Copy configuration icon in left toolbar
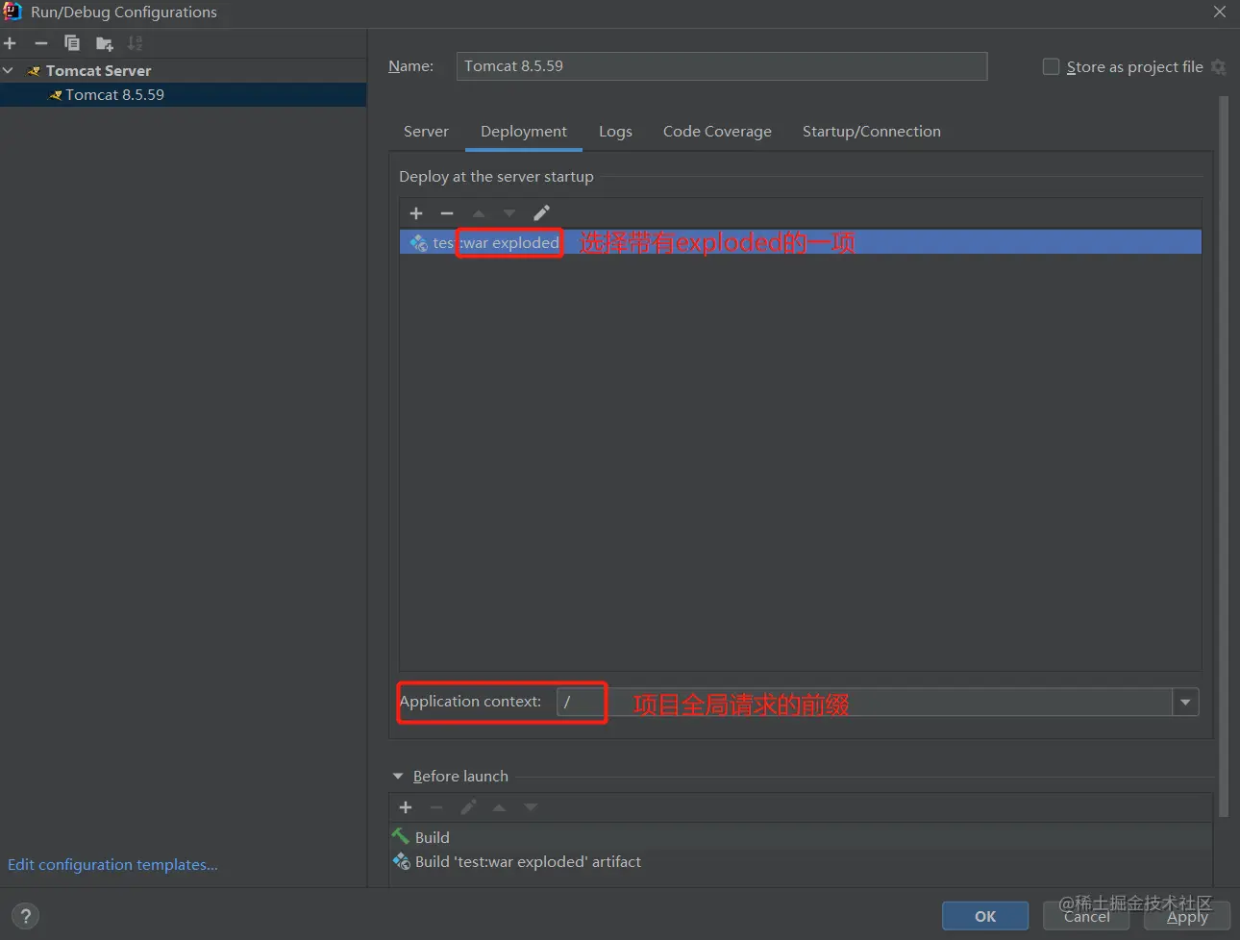This screenshot has height=940, width=1240. pyautogui.click(x=72, y=43)
